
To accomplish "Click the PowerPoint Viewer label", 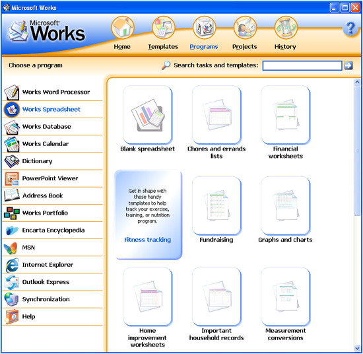I will coord(50,178).
